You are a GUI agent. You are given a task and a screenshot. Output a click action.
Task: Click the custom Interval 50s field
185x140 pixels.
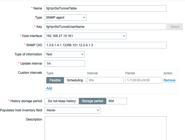point(105,80)
